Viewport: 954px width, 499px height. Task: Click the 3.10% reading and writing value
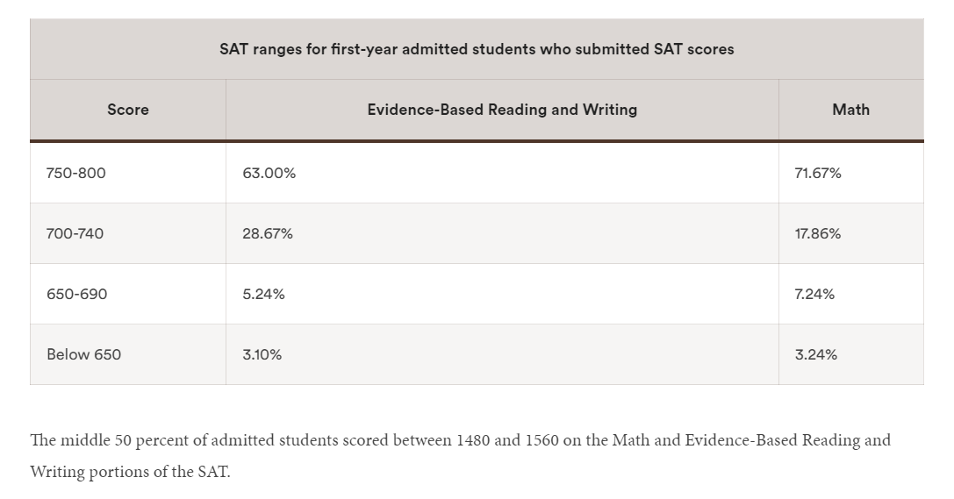point(262,355)
